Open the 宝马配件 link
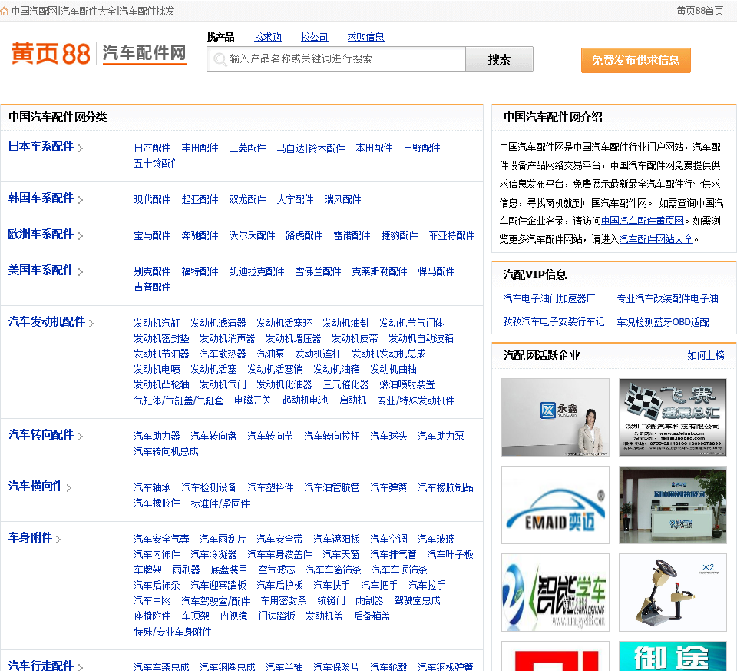The height and width of the screenshot is (671, 737). click(x=152, y=236)
